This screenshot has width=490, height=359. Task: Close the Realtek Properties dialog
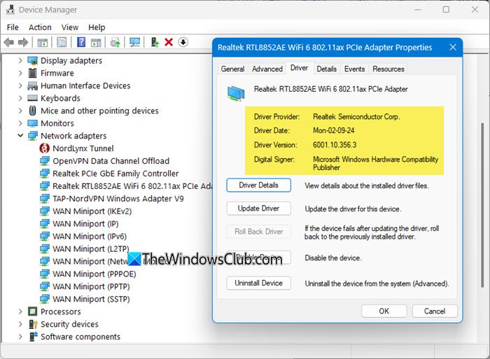tap(453, 47)
